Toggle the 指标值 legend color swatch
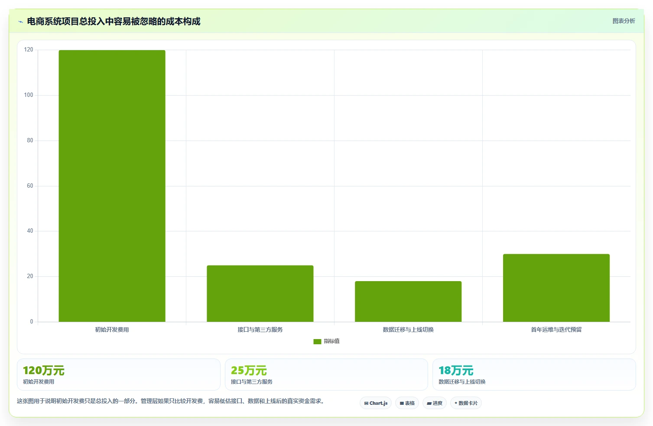The height and width of the screenshot is (426, 653). pyautogui.click(x=317, y=342)
